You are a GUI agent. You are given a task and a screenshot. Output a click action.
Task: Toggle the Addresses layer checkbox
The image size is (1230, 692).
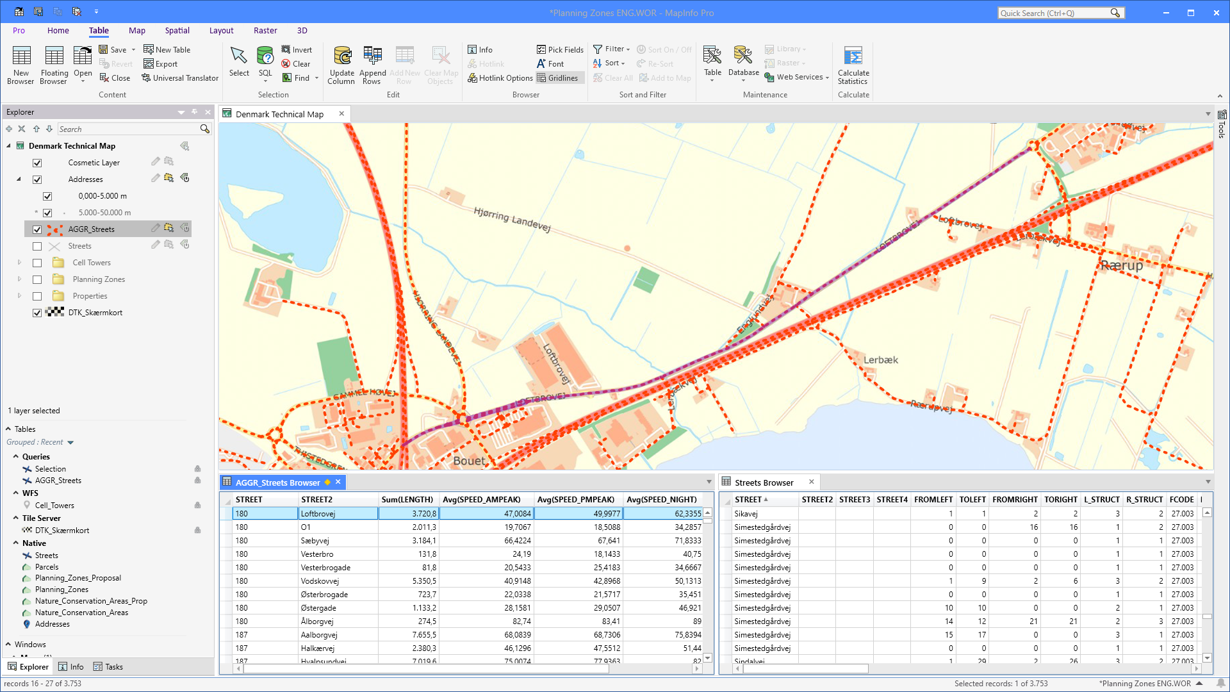click(x=37, y=179)
